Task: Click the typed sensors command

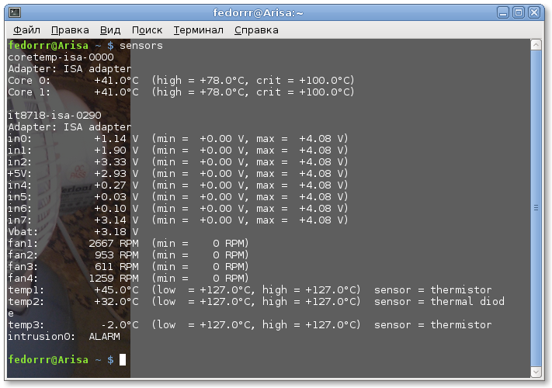Action: click(x=141, y=46)
